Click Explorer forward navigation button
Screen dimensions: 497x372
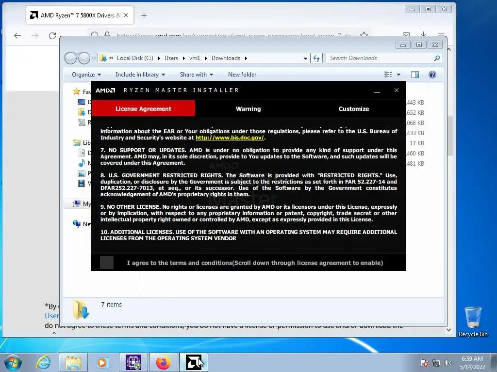[x=84, y=58]
